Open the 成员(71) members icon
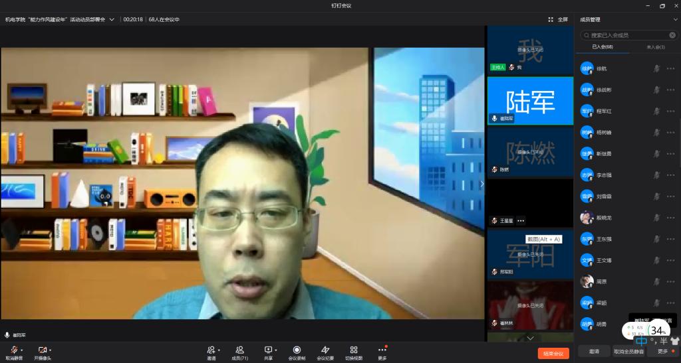 point(239,350)
